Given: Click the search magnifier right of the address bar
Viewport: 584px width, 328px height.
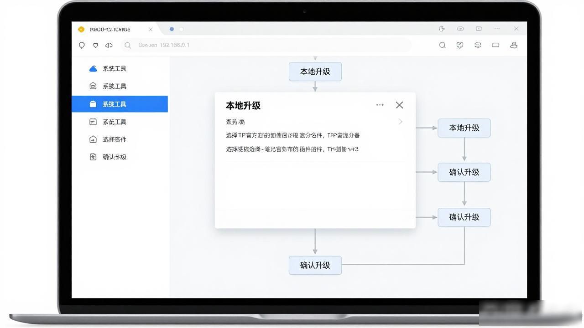Looking at the screenshot, I should [442, 45].
